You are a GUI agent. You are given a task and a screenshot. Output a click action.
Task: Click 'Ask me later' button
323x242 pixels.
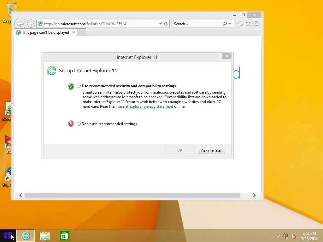211,150
